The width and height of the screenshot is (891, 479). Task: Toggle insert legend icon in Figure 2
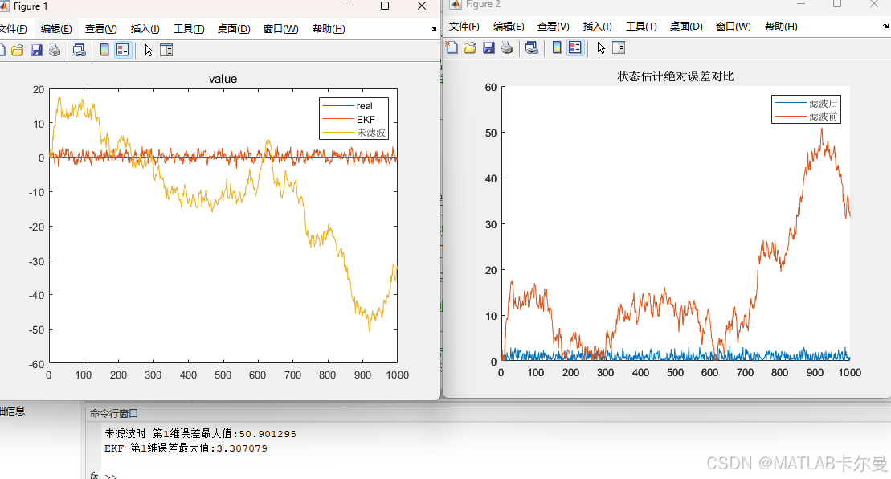pyautogui.click(x=575, y=47)
